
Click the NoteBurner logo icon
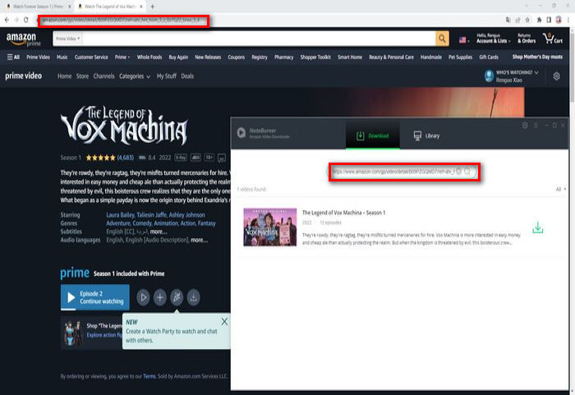[x=241, y=133]
